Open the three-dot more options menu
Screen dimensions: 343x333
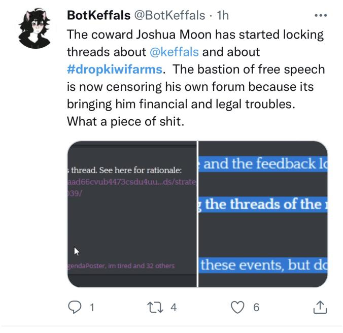321,15
